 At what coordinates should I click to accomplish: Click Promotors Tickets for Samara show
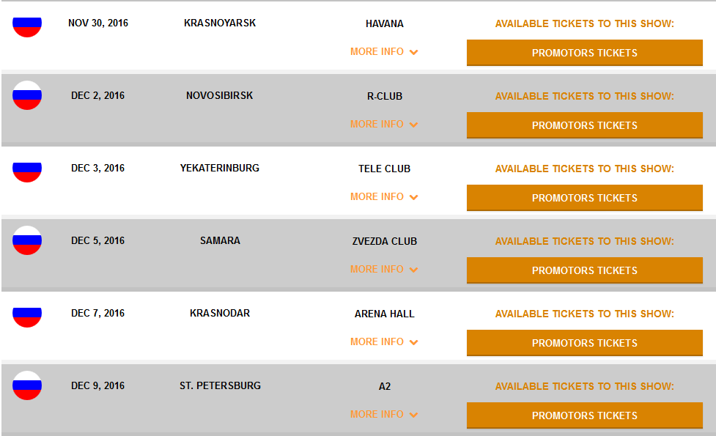(584, 270)
